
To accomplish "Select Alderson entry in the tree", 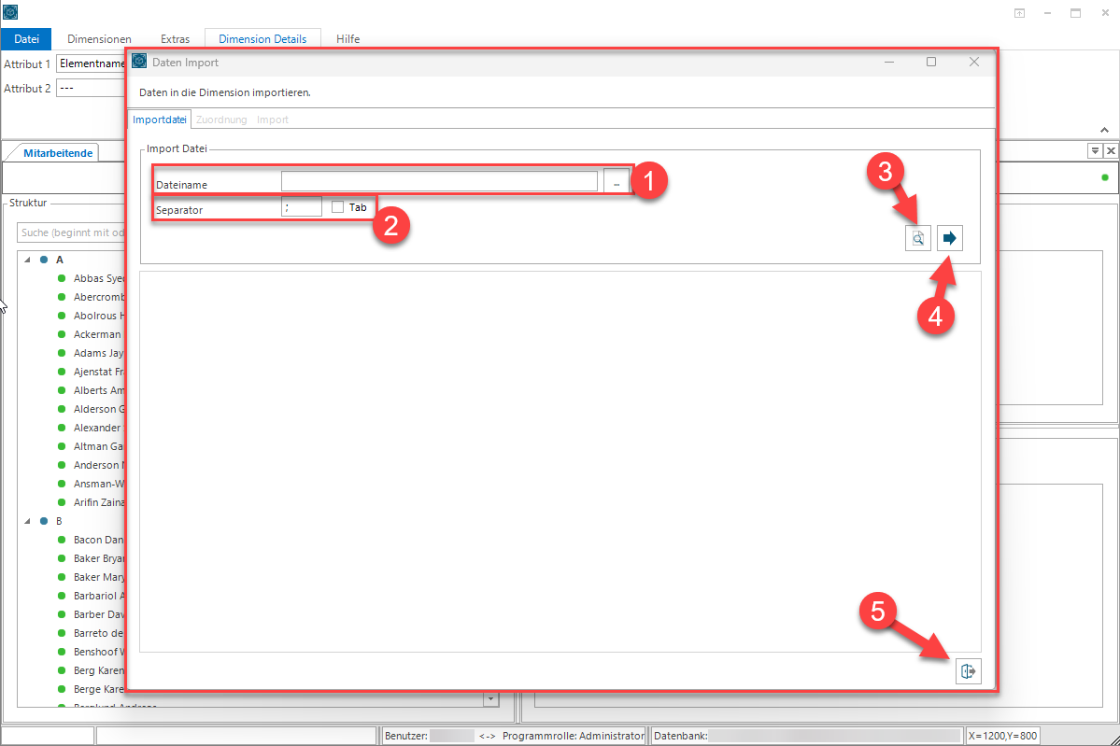I will click(99, 409).
